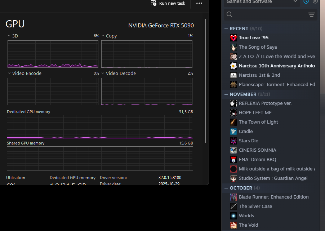Viewport: 325px width, 231px height.
Task: Select True Love '95 in library
Action: (254, 38)
